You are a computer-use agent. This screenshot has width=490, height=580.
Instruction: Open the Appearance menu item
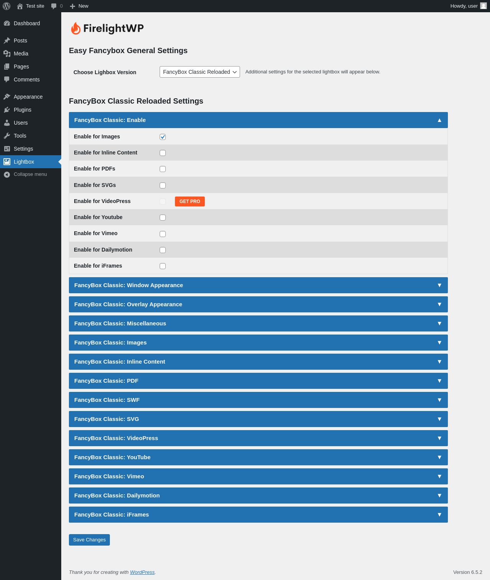(x=31, y=97)
